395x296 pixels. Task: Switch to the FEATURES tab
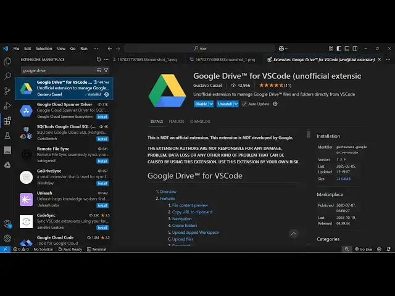[x=177, y=121]
